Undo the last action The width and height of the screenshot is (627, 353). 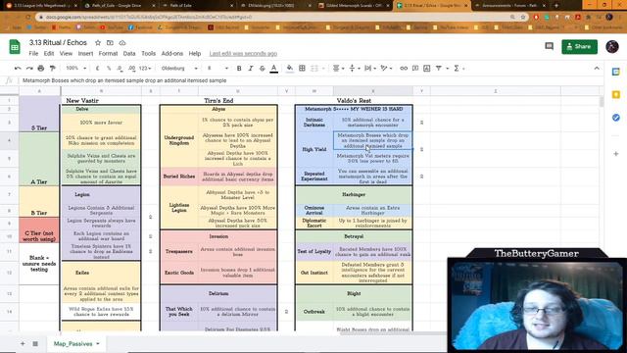(18, 69)
